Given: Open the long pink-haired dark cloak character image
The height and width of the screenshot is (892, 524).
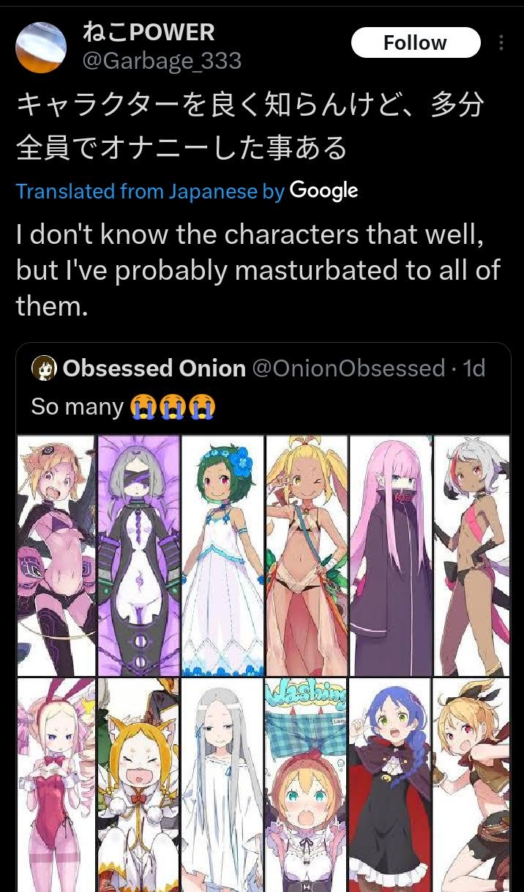Looking at the screenshot, I should (390, 555).
